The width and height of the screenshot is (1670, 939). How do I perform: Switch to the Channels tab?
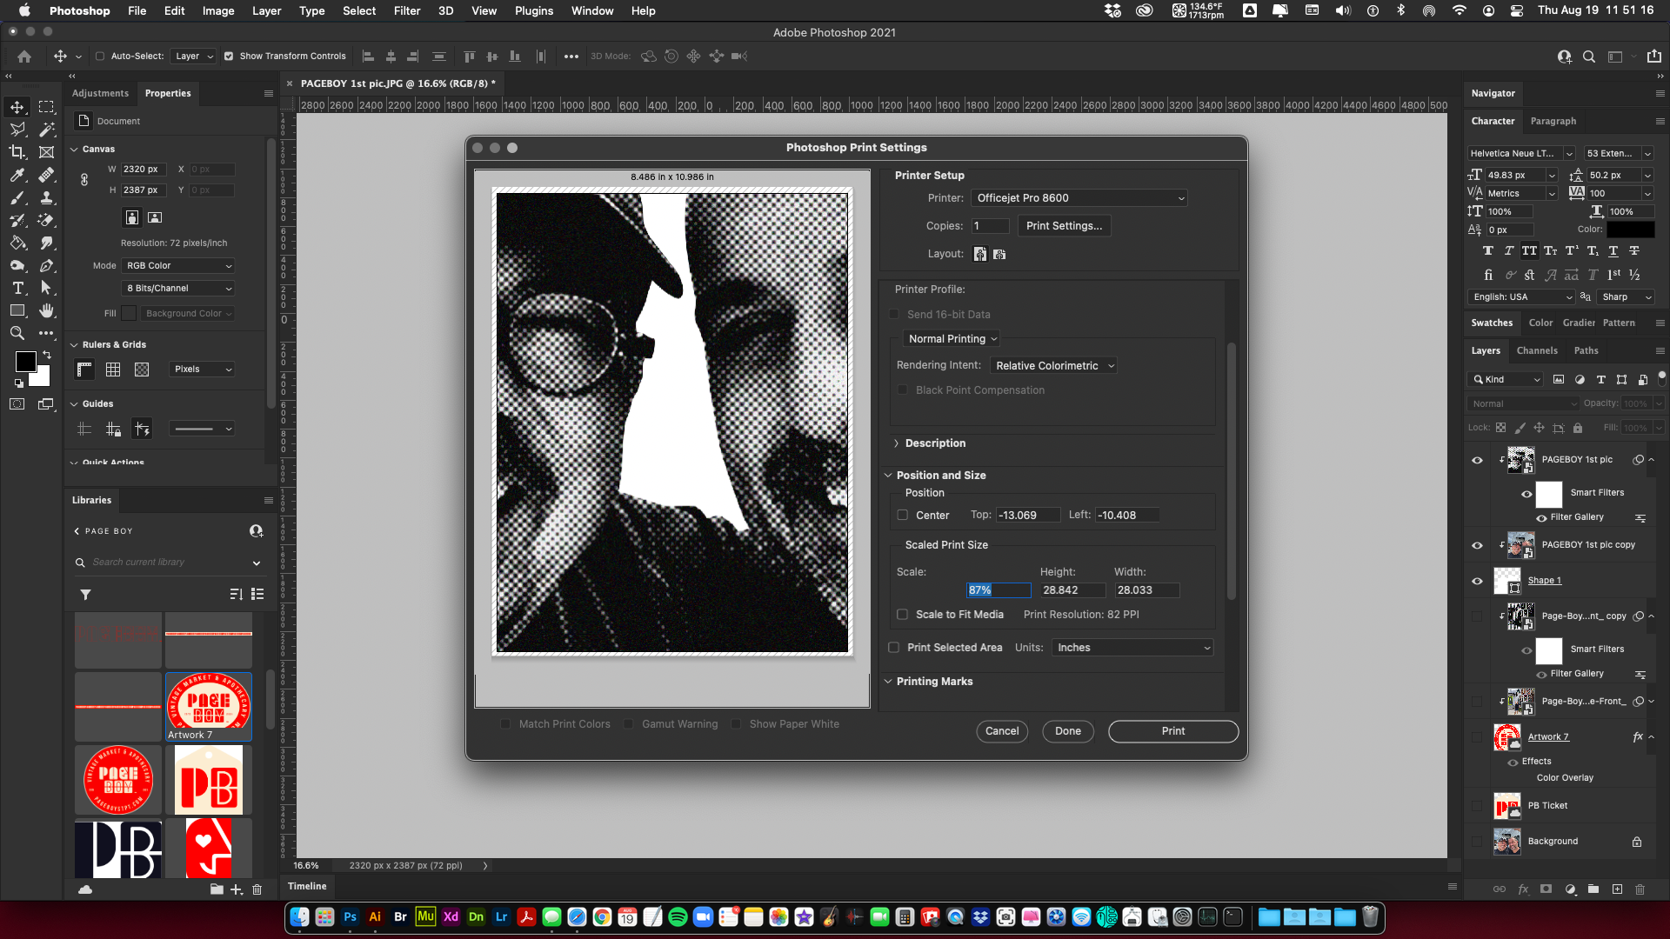click(x=1536, y=350)
